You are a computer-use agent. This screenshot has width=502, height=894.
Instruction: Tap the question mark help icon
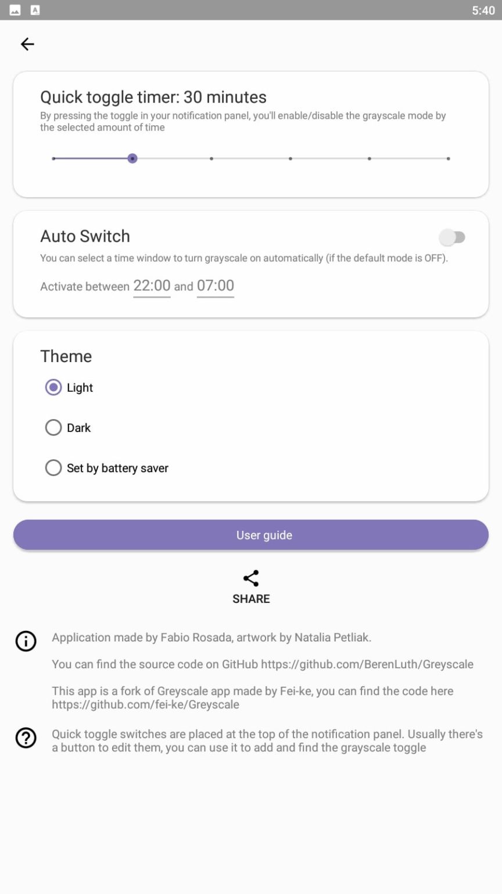pos(26,737)
